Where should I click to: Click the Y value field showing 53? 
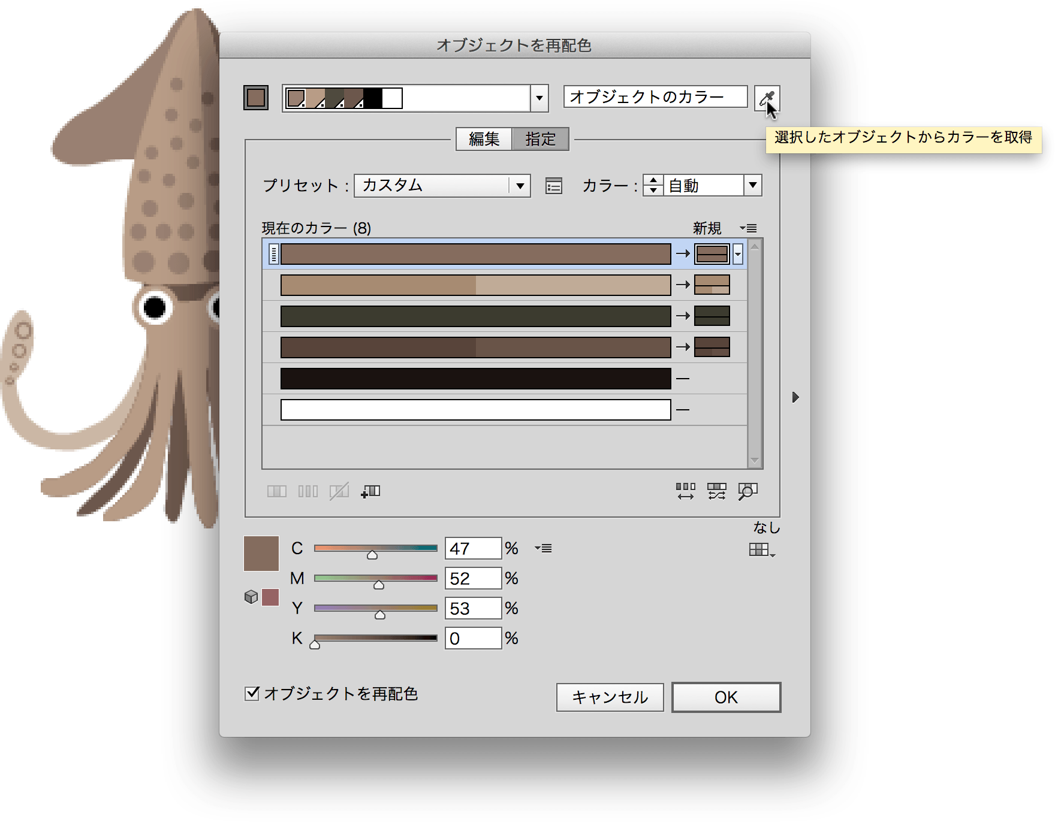[x=473, y=608]
